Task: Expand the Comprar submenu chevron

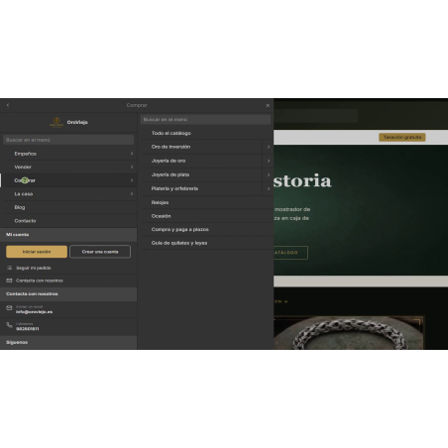Action: pyautogui.click(x=132, y=180)
